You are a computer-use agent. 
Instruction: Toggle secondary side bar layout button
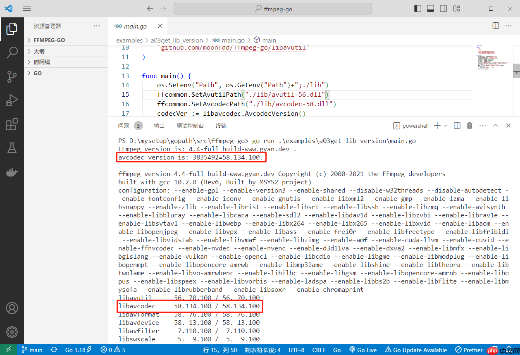(443, 9)
